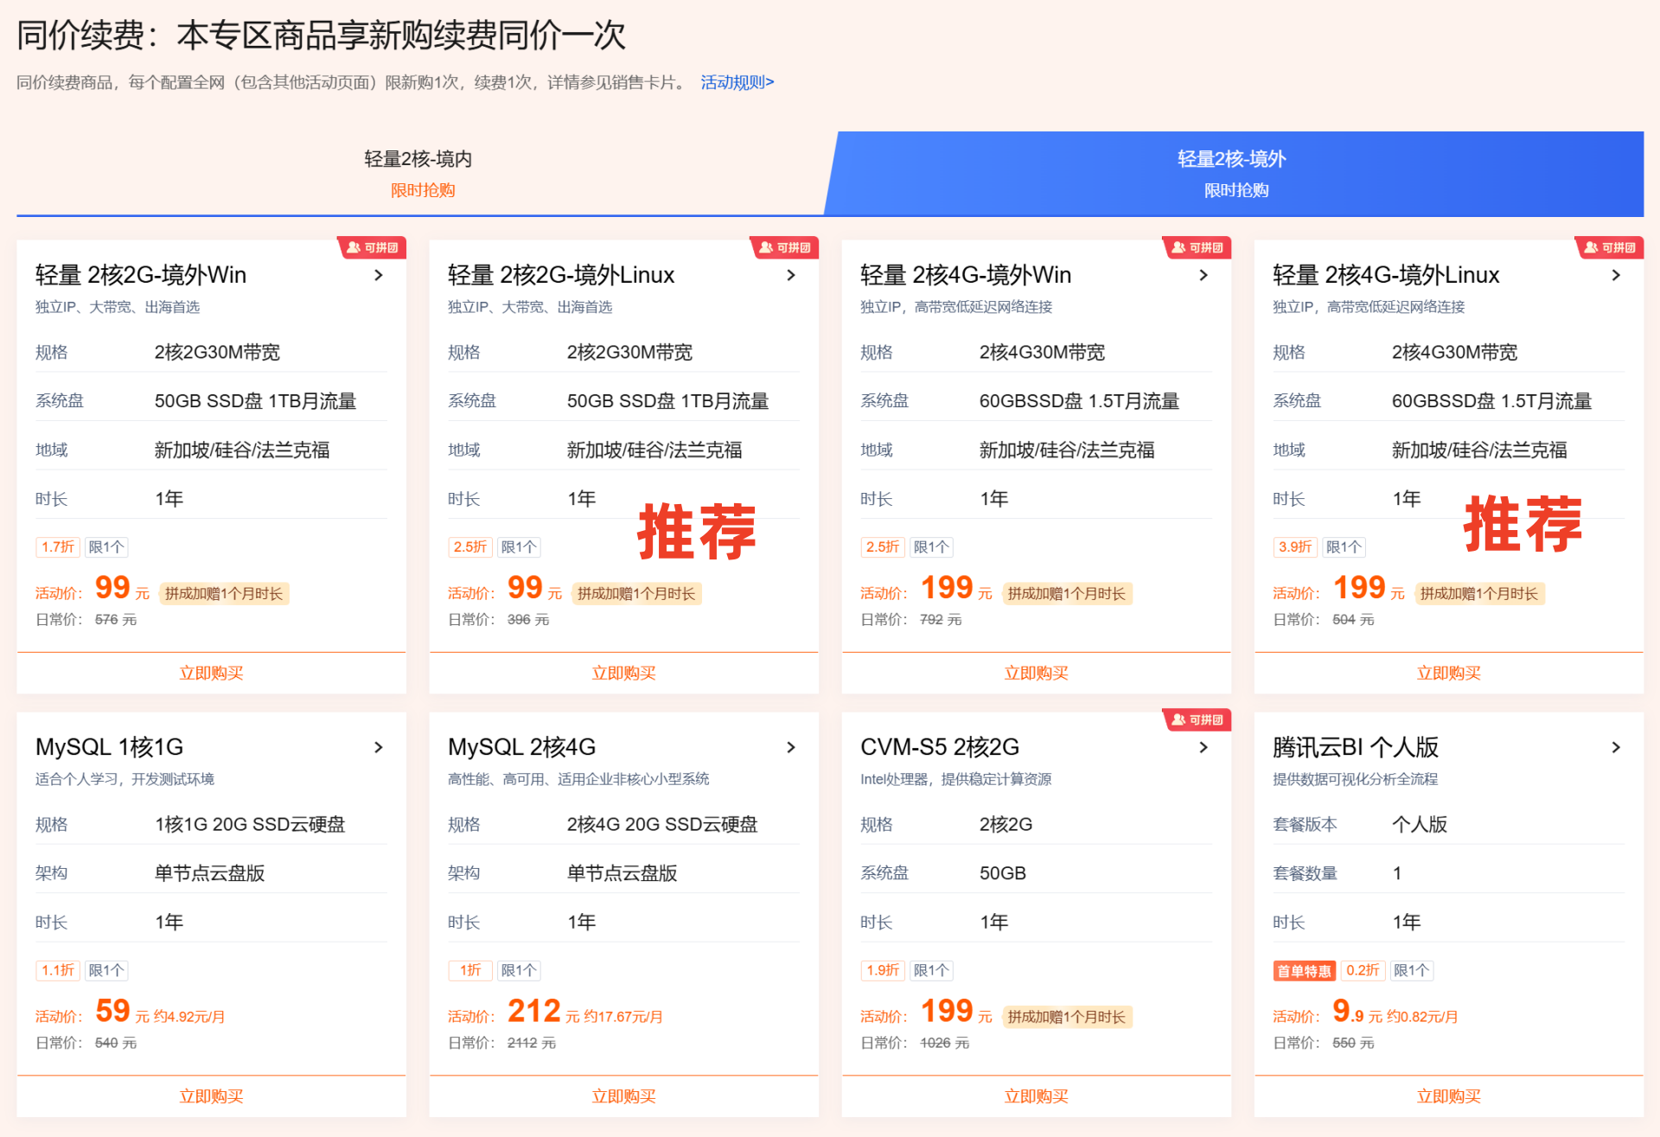Click the struck-through 576 元 regular price

tap(116, 620)
